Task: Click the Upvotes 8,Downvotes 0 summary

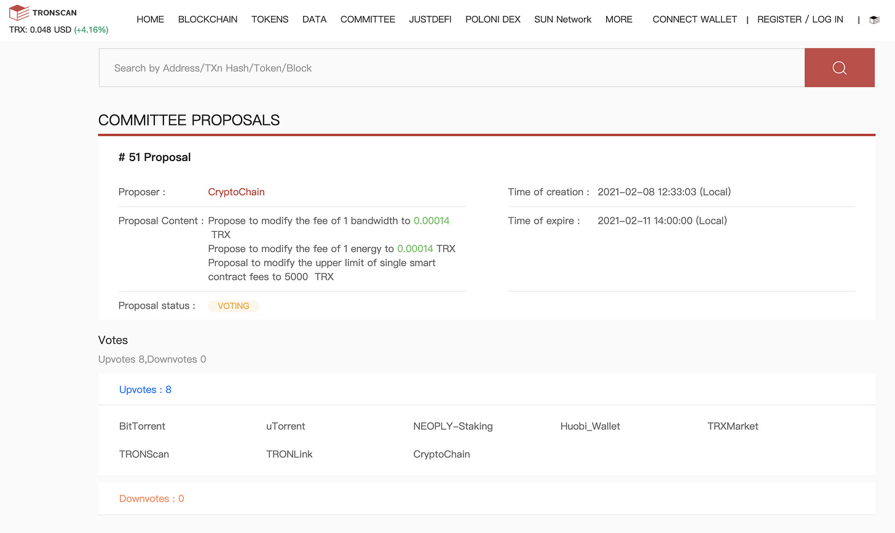Action: (x=152, y=360)
